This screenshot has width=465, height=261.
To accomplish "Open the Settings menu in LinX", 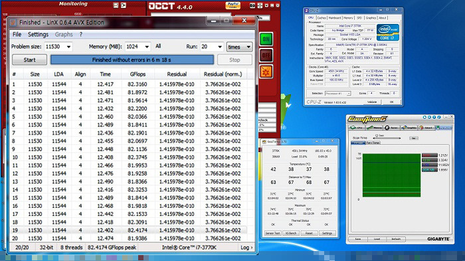I will [x=38, y=35].
